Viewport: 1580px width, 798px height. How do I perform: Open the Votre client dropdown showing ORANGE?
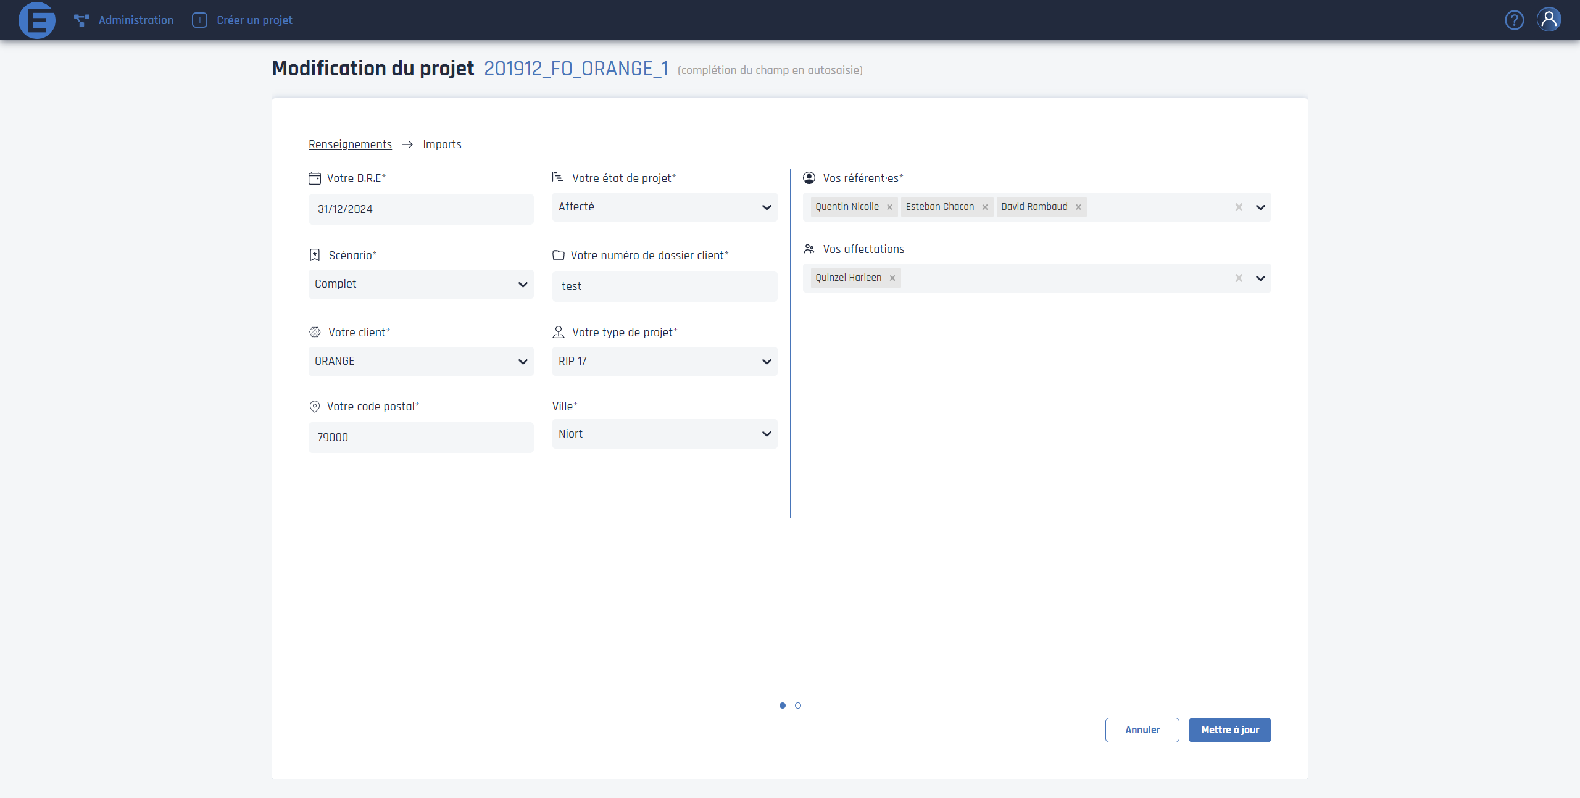(x=523, y=362)
